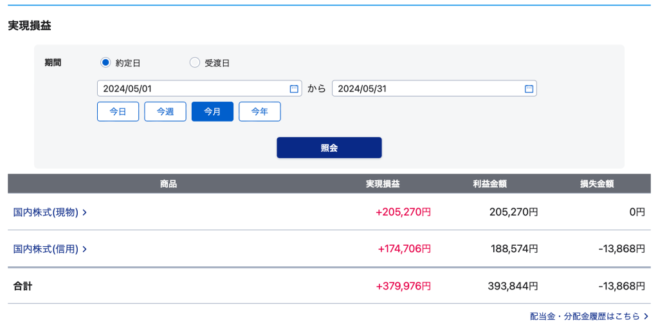Open the start date calendar picker icon

[294, 89]
